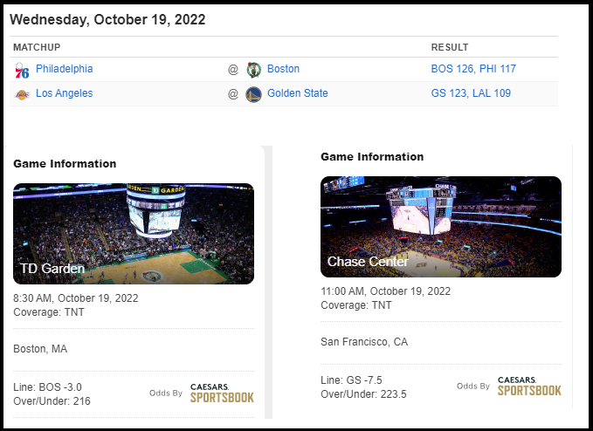Open the Philadelphia team link

64,69
